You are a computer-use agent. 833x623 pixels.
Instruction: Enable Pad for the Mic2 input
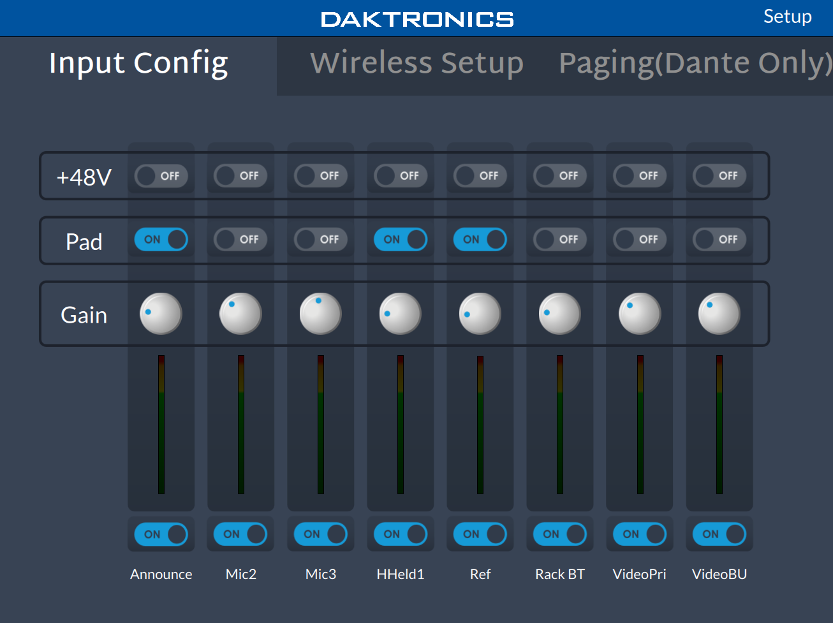tap(240, 240)
